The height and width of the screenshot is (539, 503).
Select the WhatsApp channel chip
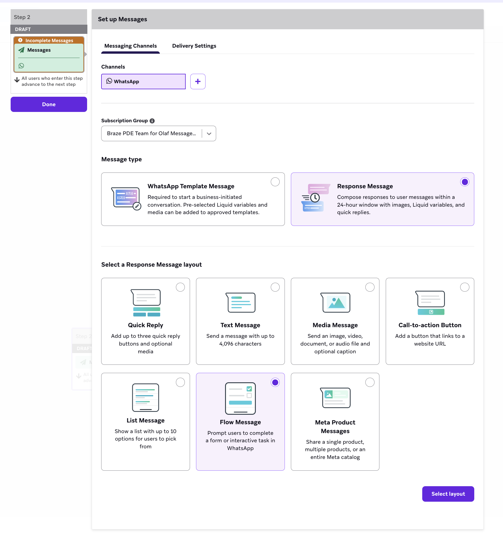(143, 82)
